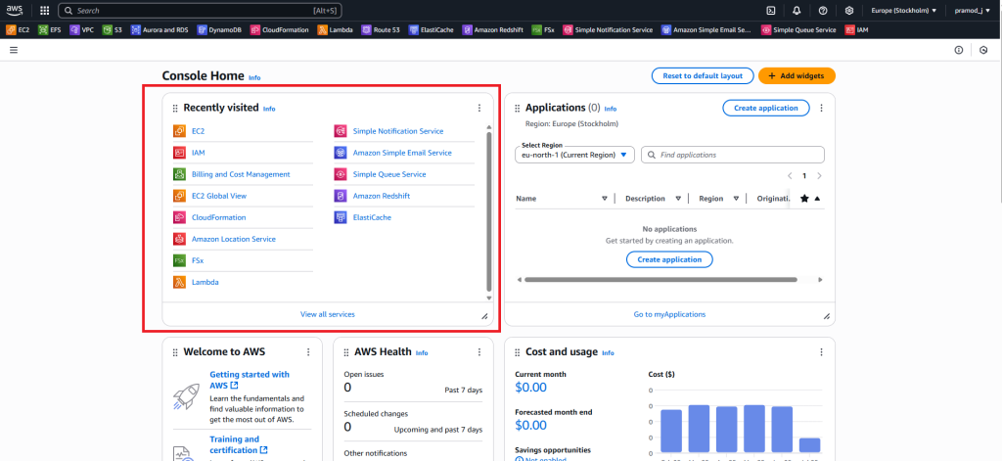
Task: Open Amazon Simple Email Service recent link
Action: (402, 153)
